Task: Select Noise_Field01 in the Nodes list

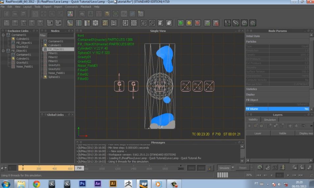Action: tap(56, 73)
